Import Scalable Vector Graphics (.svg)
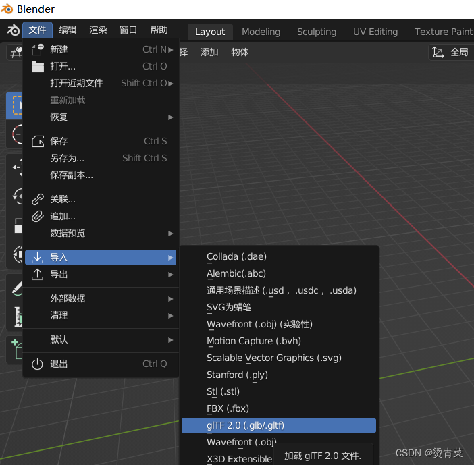 (279, 358)
